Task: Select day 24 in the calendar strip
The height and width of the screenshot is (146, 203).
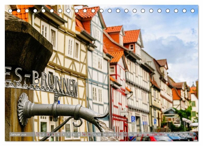Action: click(x=155, y=135)
